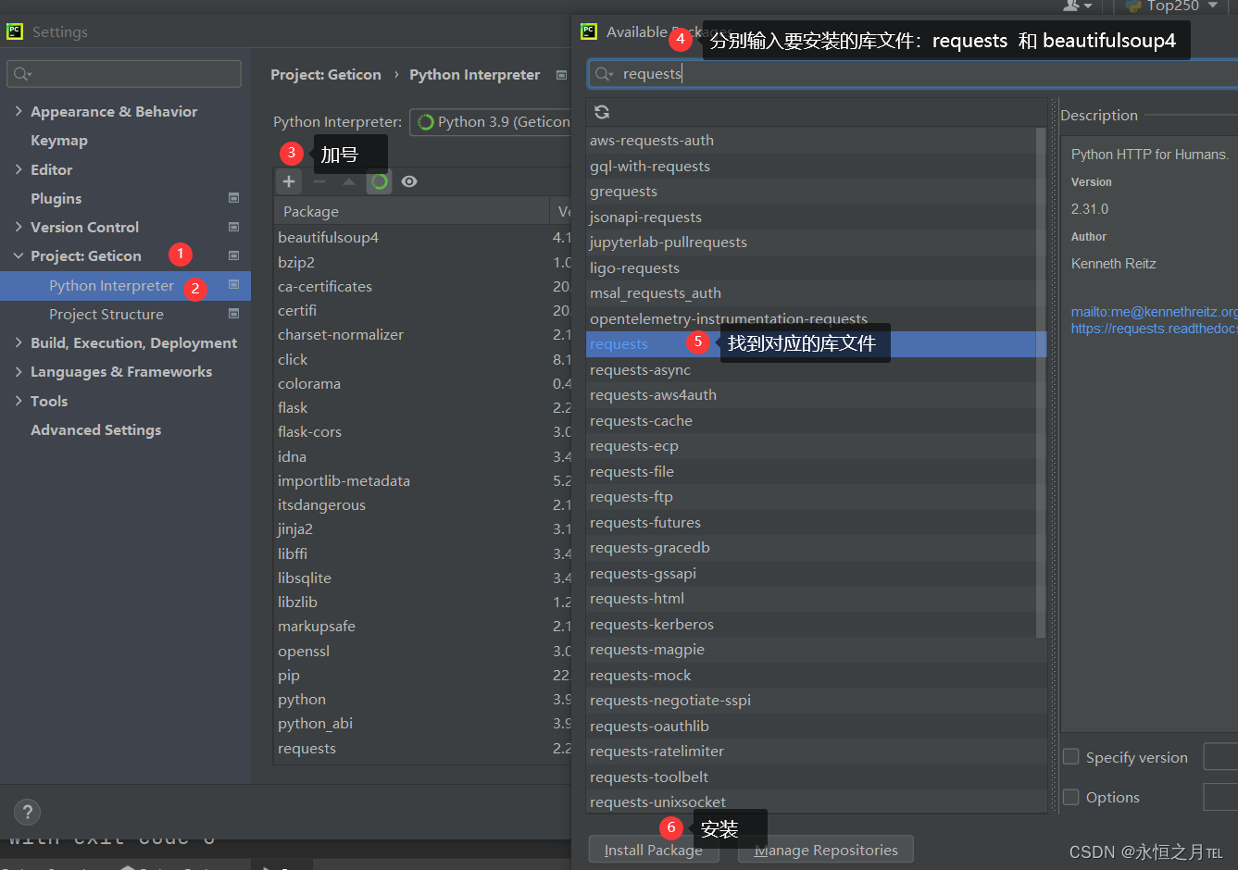Click the green Conda package management icon
This screenshot has width=1238, height=870.
pyautogui.click(x=379, y=181)
